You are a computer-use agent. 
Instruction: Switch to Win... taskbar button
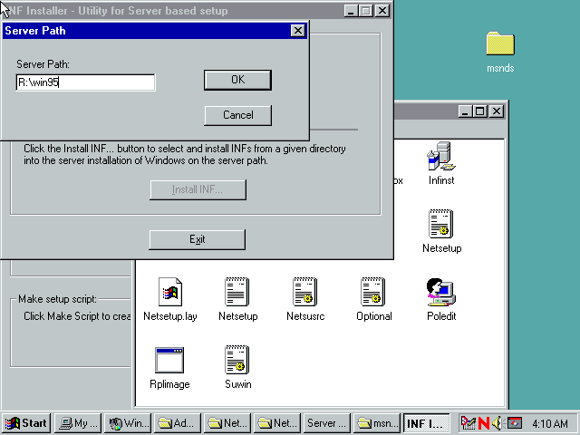[128, 423]
